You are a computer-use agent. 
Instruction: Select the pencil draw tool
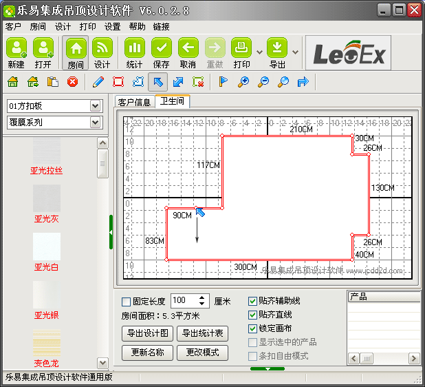point(98,82)
